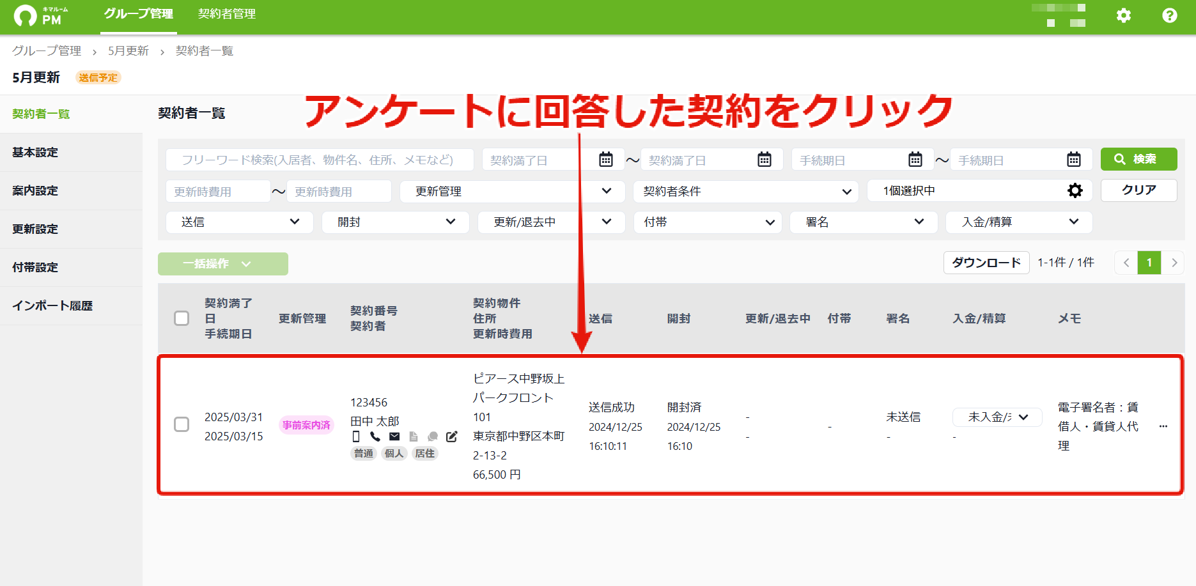Click the クリア button
Viewport: 1196px width, 586px height.
(x=1138, y=190)
